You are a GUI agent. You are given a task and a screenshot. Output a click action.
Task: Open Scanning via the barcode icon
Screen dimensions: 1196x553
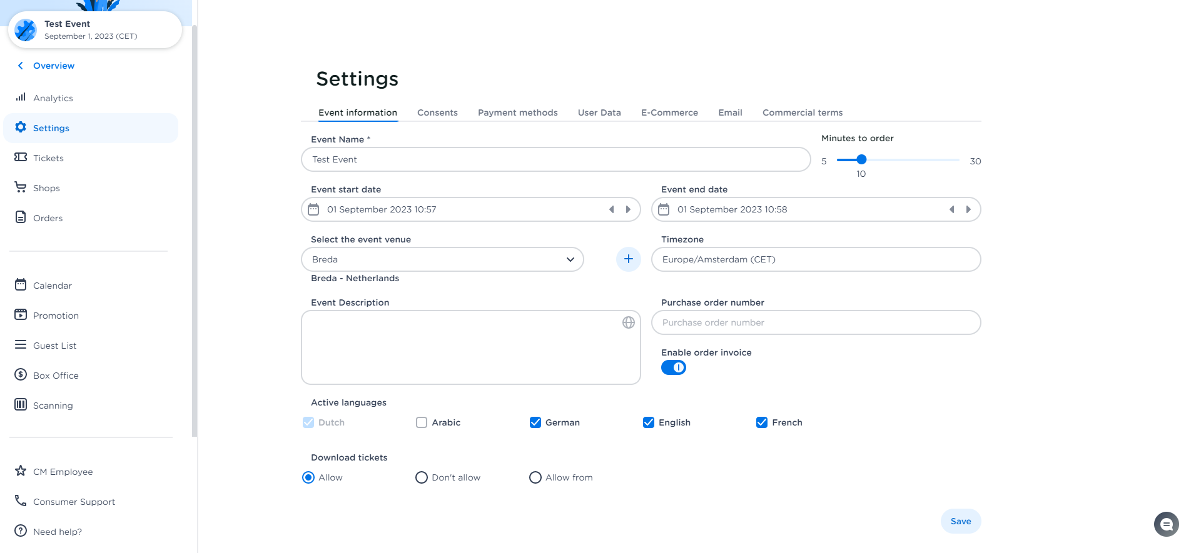click(21, 405)
